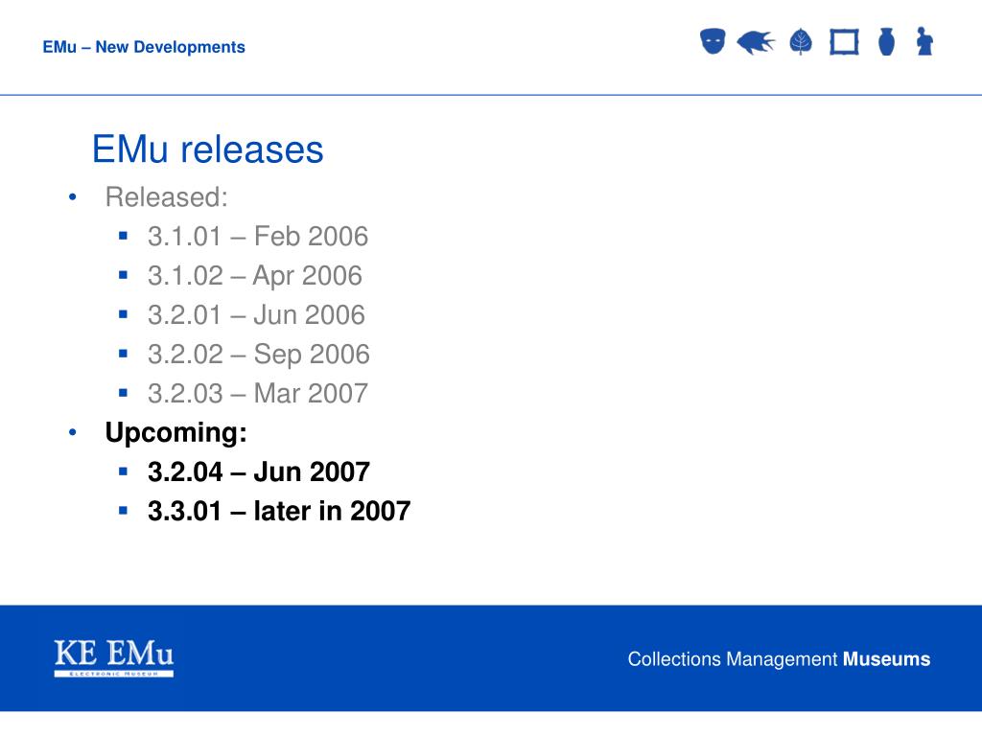Click the picture frame icon in header
Screen dimensions: 982x736
[x=844, y=42]
